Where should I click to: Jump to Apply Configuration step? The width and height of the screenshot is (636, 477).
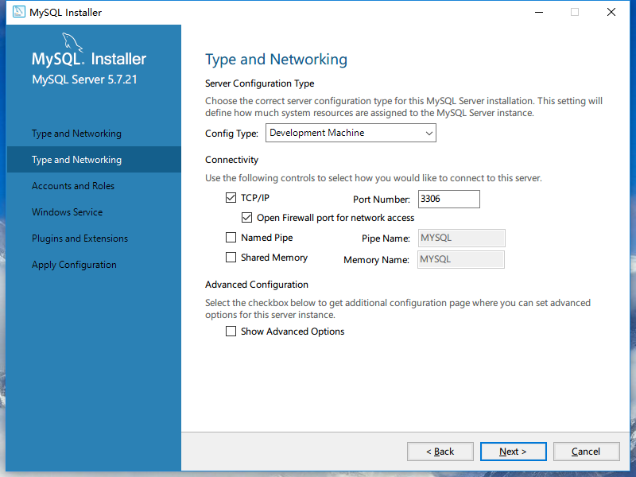click(x=74, y=265)
